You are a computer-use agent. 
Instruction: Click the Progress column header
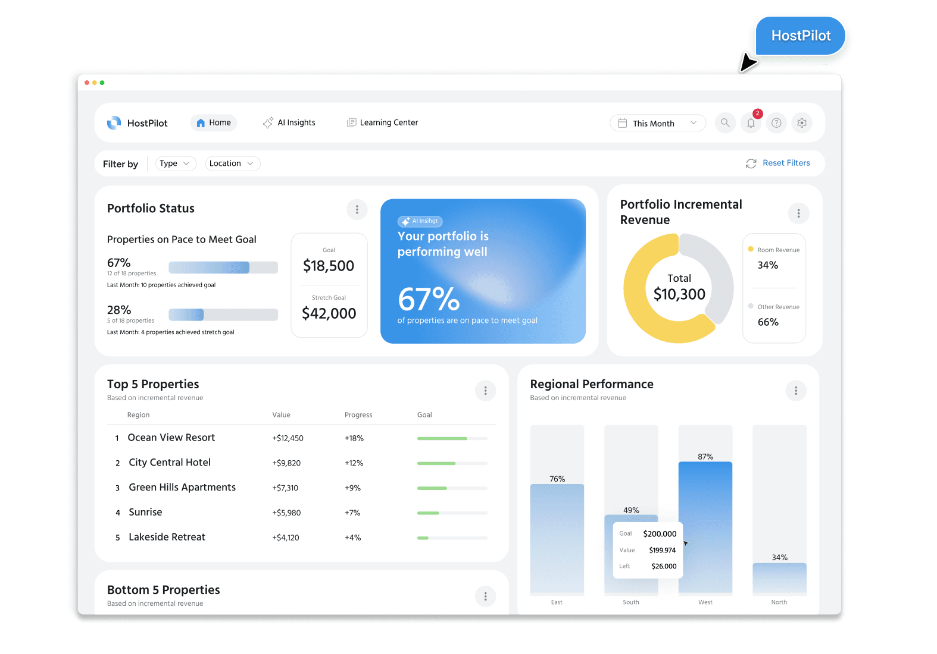pyautogui.click(x=358, y=415)
